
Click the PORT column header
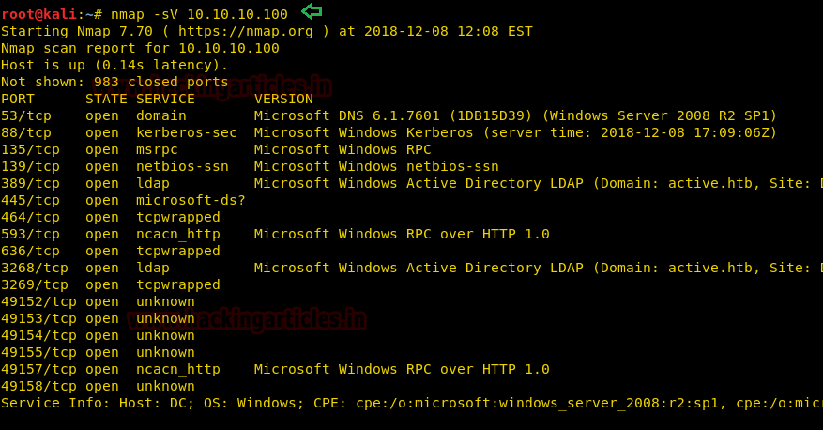coord(18,99)
